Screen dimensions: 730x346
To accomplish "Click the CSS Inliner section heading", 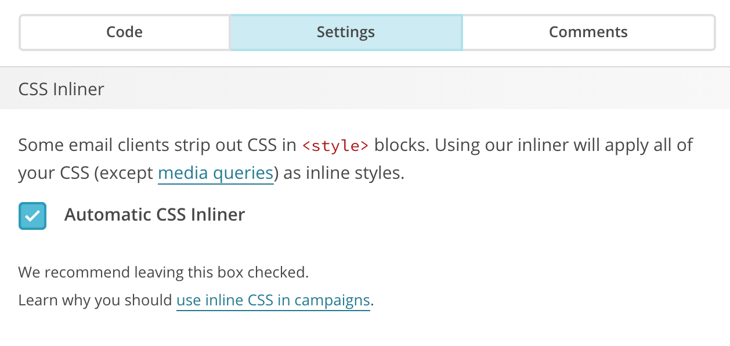I will pos(62,89).
